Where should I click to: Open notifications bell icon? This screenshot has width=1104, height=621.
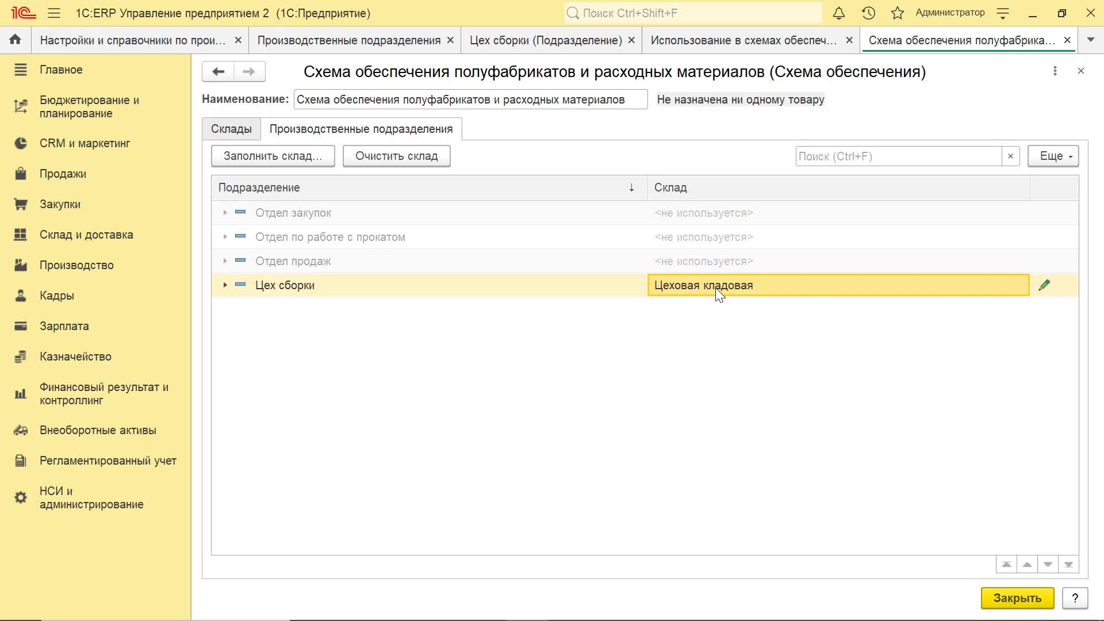coord(839,13)
